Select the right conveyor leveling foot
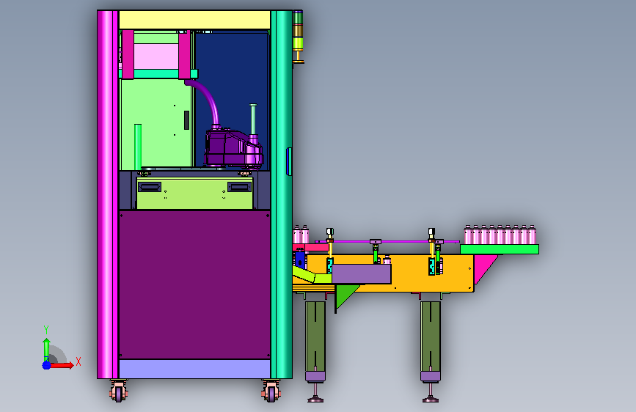This screenshot has width=636, height=412. pos(431,392)
